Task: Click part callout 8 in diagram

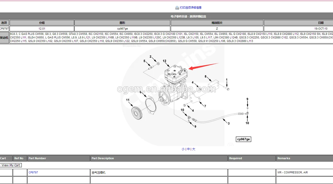Action: coord(205,76)
